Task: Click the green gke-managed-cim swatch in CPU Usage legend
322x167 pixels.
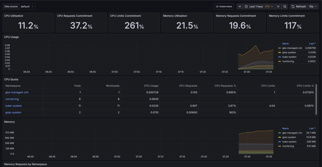Action: [x=280, y=48]
